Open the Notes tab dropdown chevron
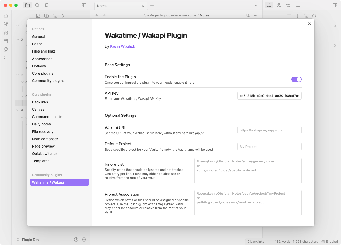 click(x=256, y=5)
